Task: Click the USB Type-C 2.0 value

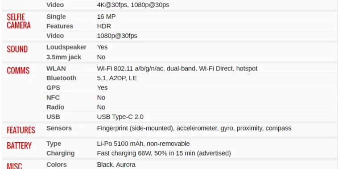Action: point(120,117)
